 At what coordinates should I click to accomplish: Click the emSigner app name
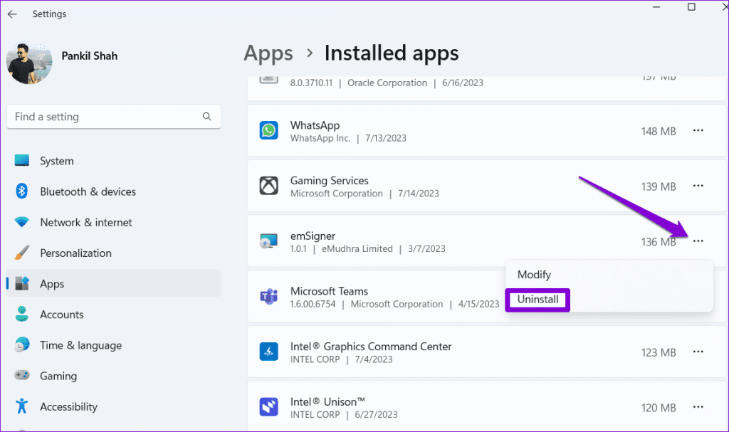pos(313,236)
